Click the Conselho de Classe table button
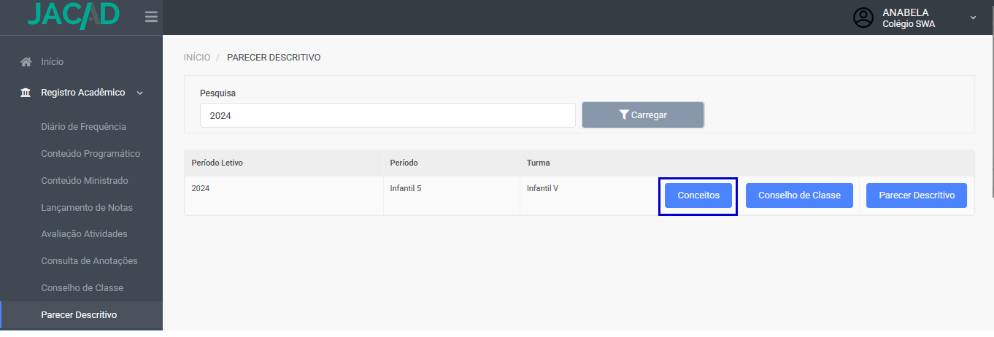This screenshot has width=994, height=337. pyautogui.click(x=799, y=195)
